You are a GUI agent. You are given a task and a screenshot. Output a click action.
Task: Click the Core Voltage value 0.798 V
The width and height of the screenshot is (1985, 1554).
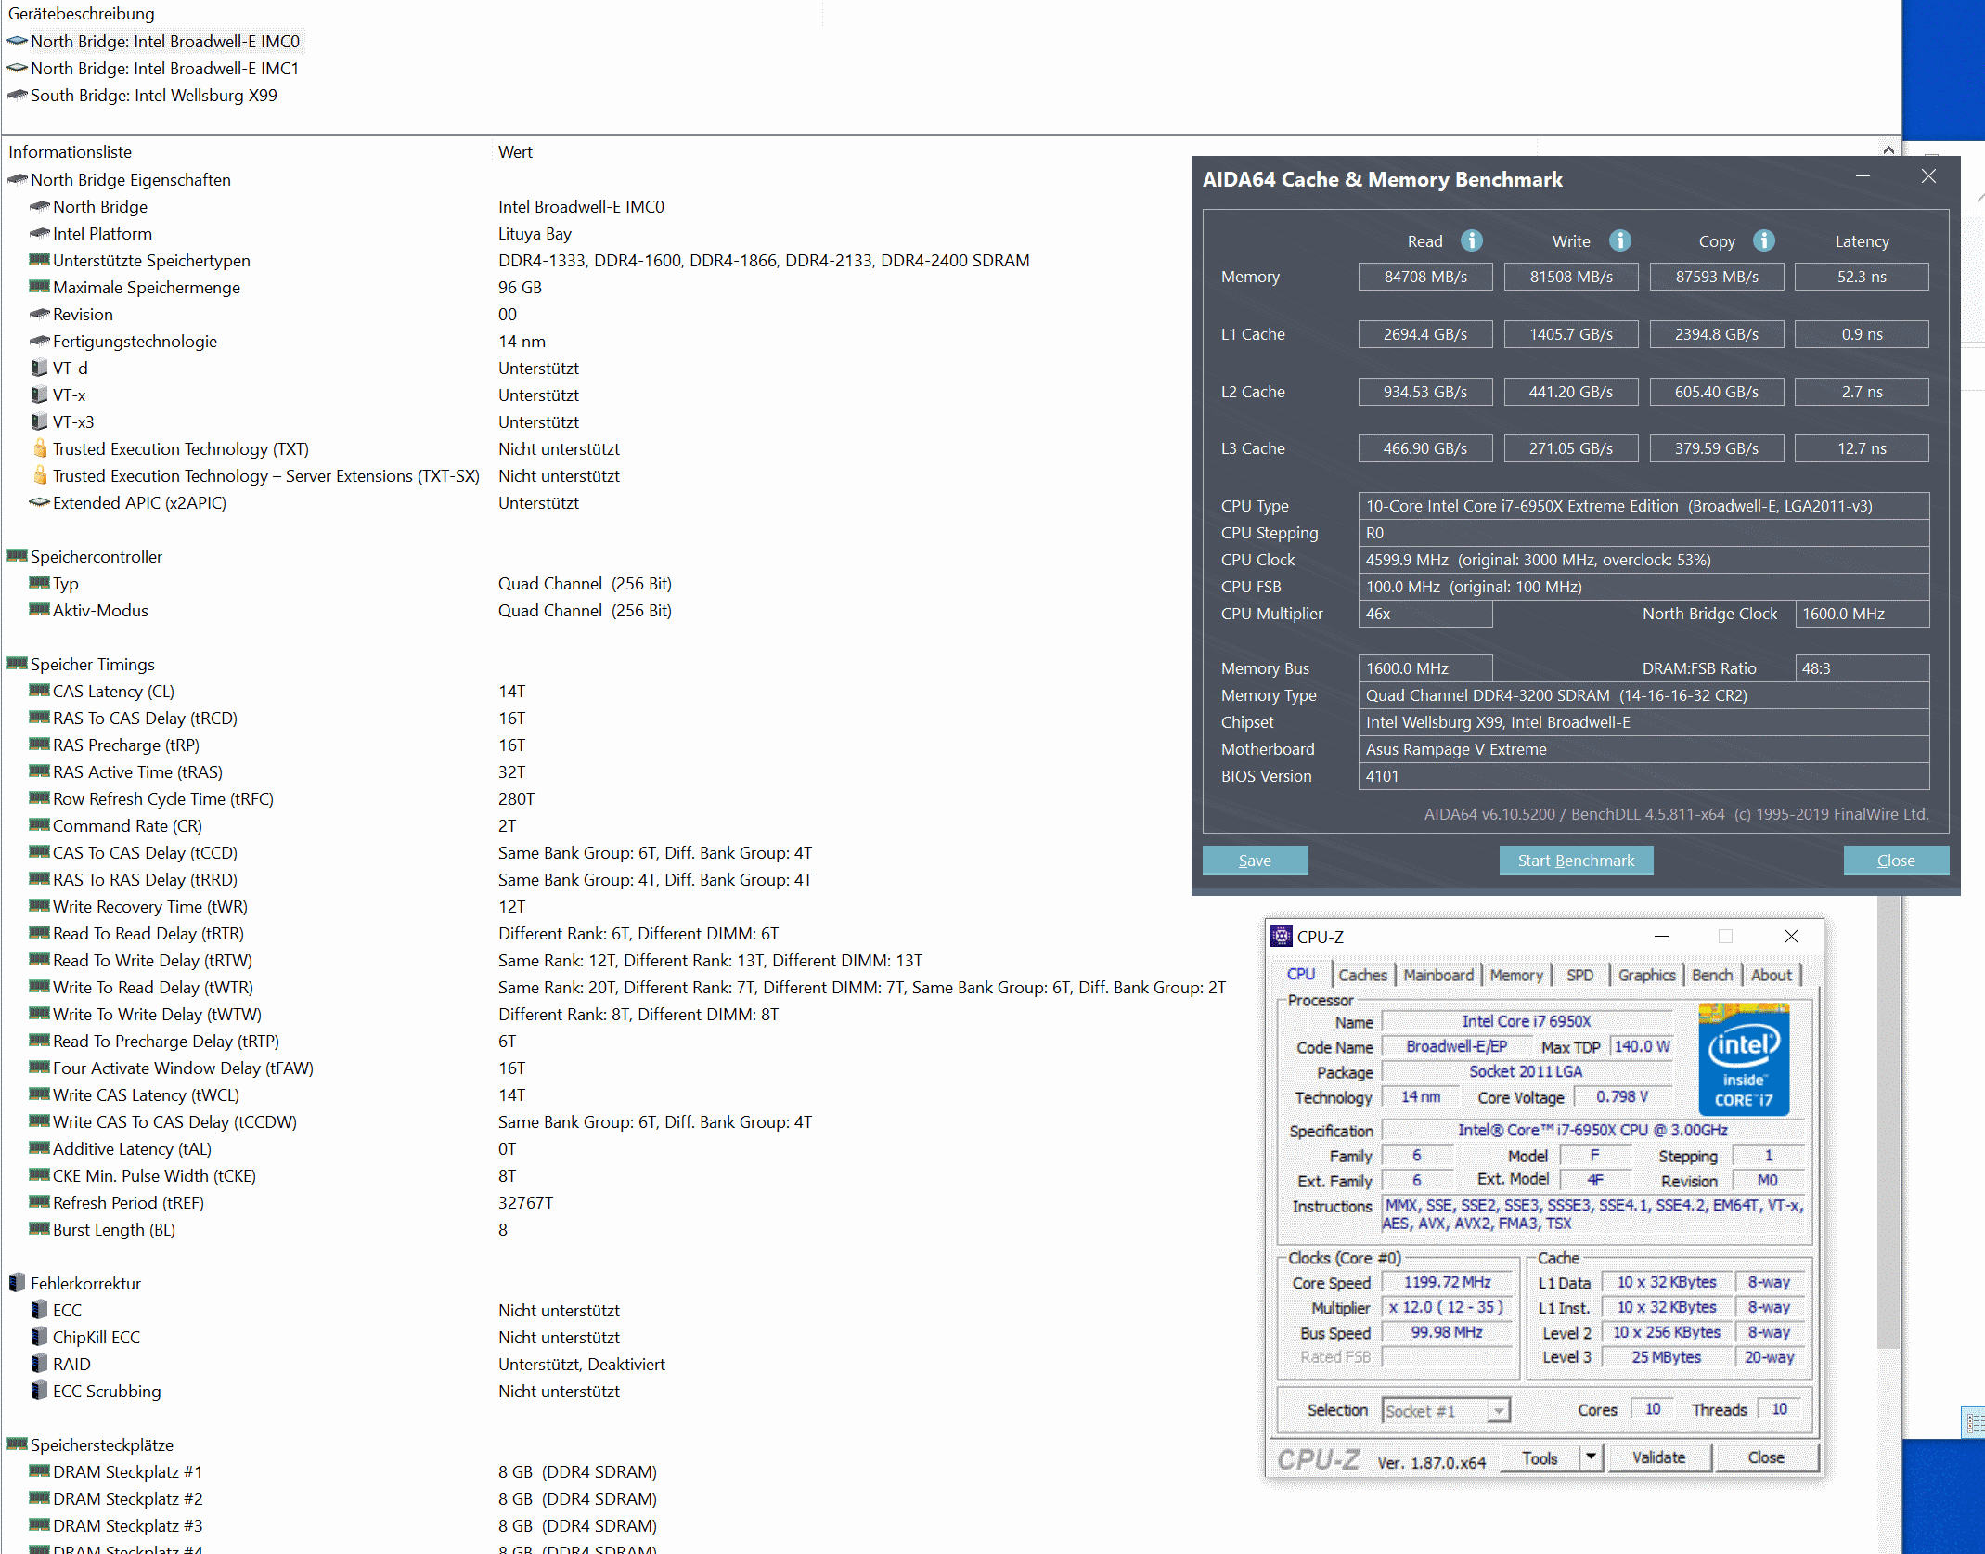coord(1621,1096)
